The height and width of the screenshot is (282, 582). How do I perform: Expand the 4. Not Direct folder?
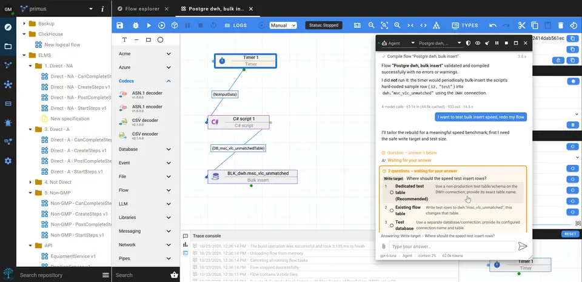click(30, 182)
